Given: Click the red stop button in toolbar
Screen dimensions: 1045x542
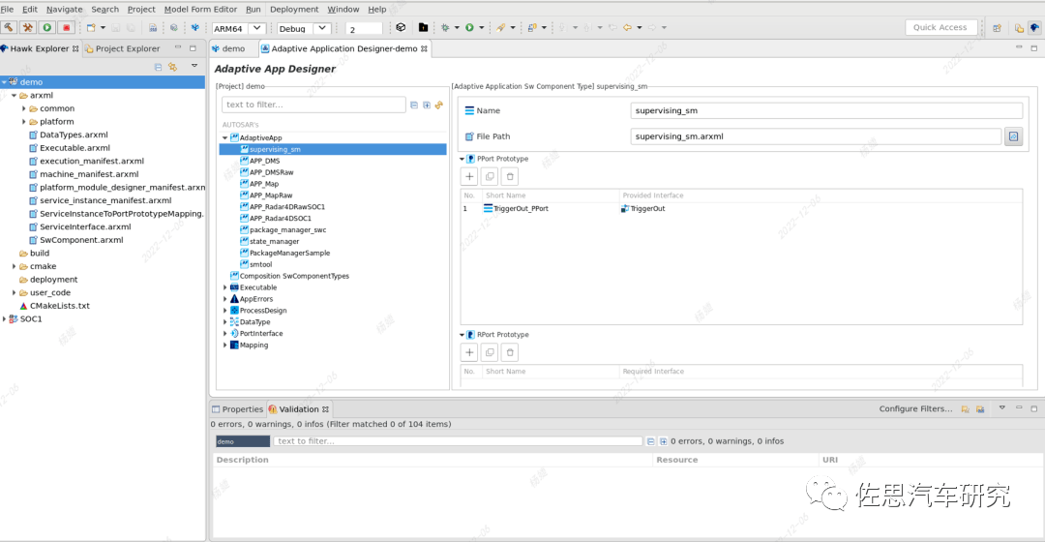Looking at the screenshot, I should pyautogui.click(x=66, y=27).
